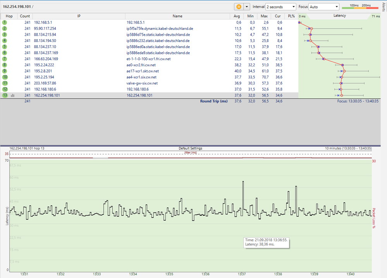Click the hop 5 green badge
Image resolution: width=387 pixels, height=278 pixels.
point(5,47)
